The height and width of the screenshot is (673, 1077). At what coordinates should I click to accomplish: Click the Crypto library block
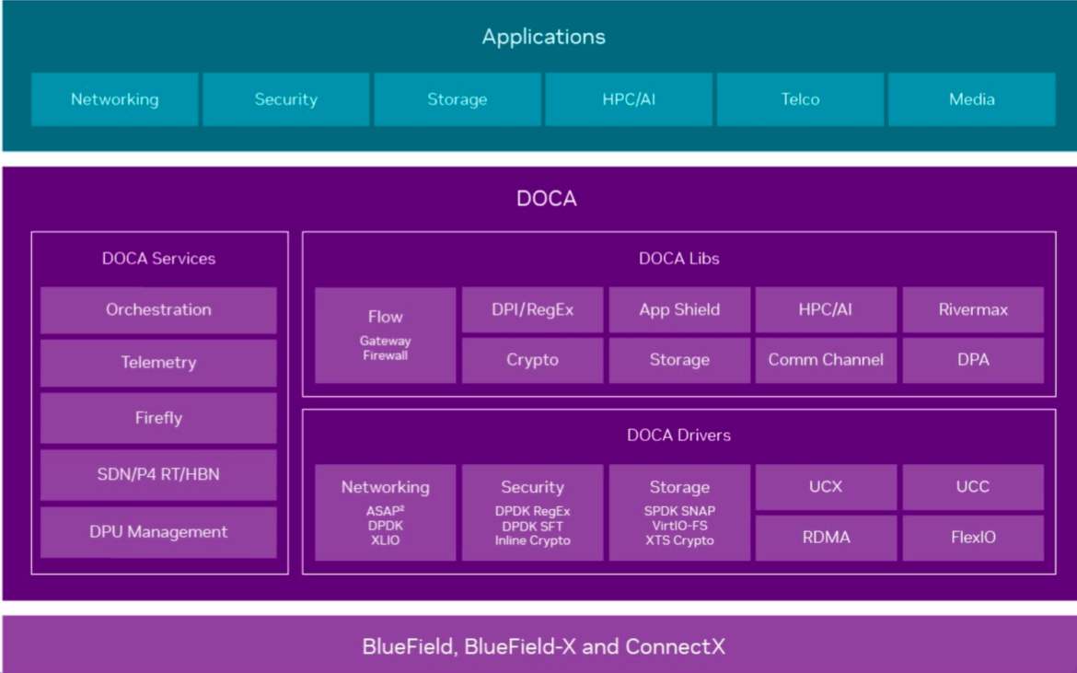[x=532, y=360]
